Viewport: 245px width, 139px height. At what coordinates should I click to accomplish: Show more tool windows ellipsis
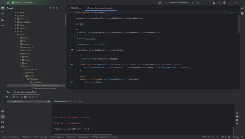pos(3,25)
